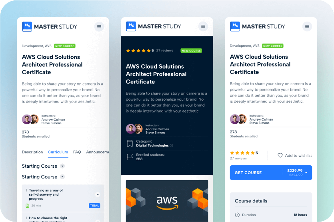The width and height of the screenshot is (334, 222).
Task: Click the TRIAL badge on first lesson
Action: tap(94, 206)
